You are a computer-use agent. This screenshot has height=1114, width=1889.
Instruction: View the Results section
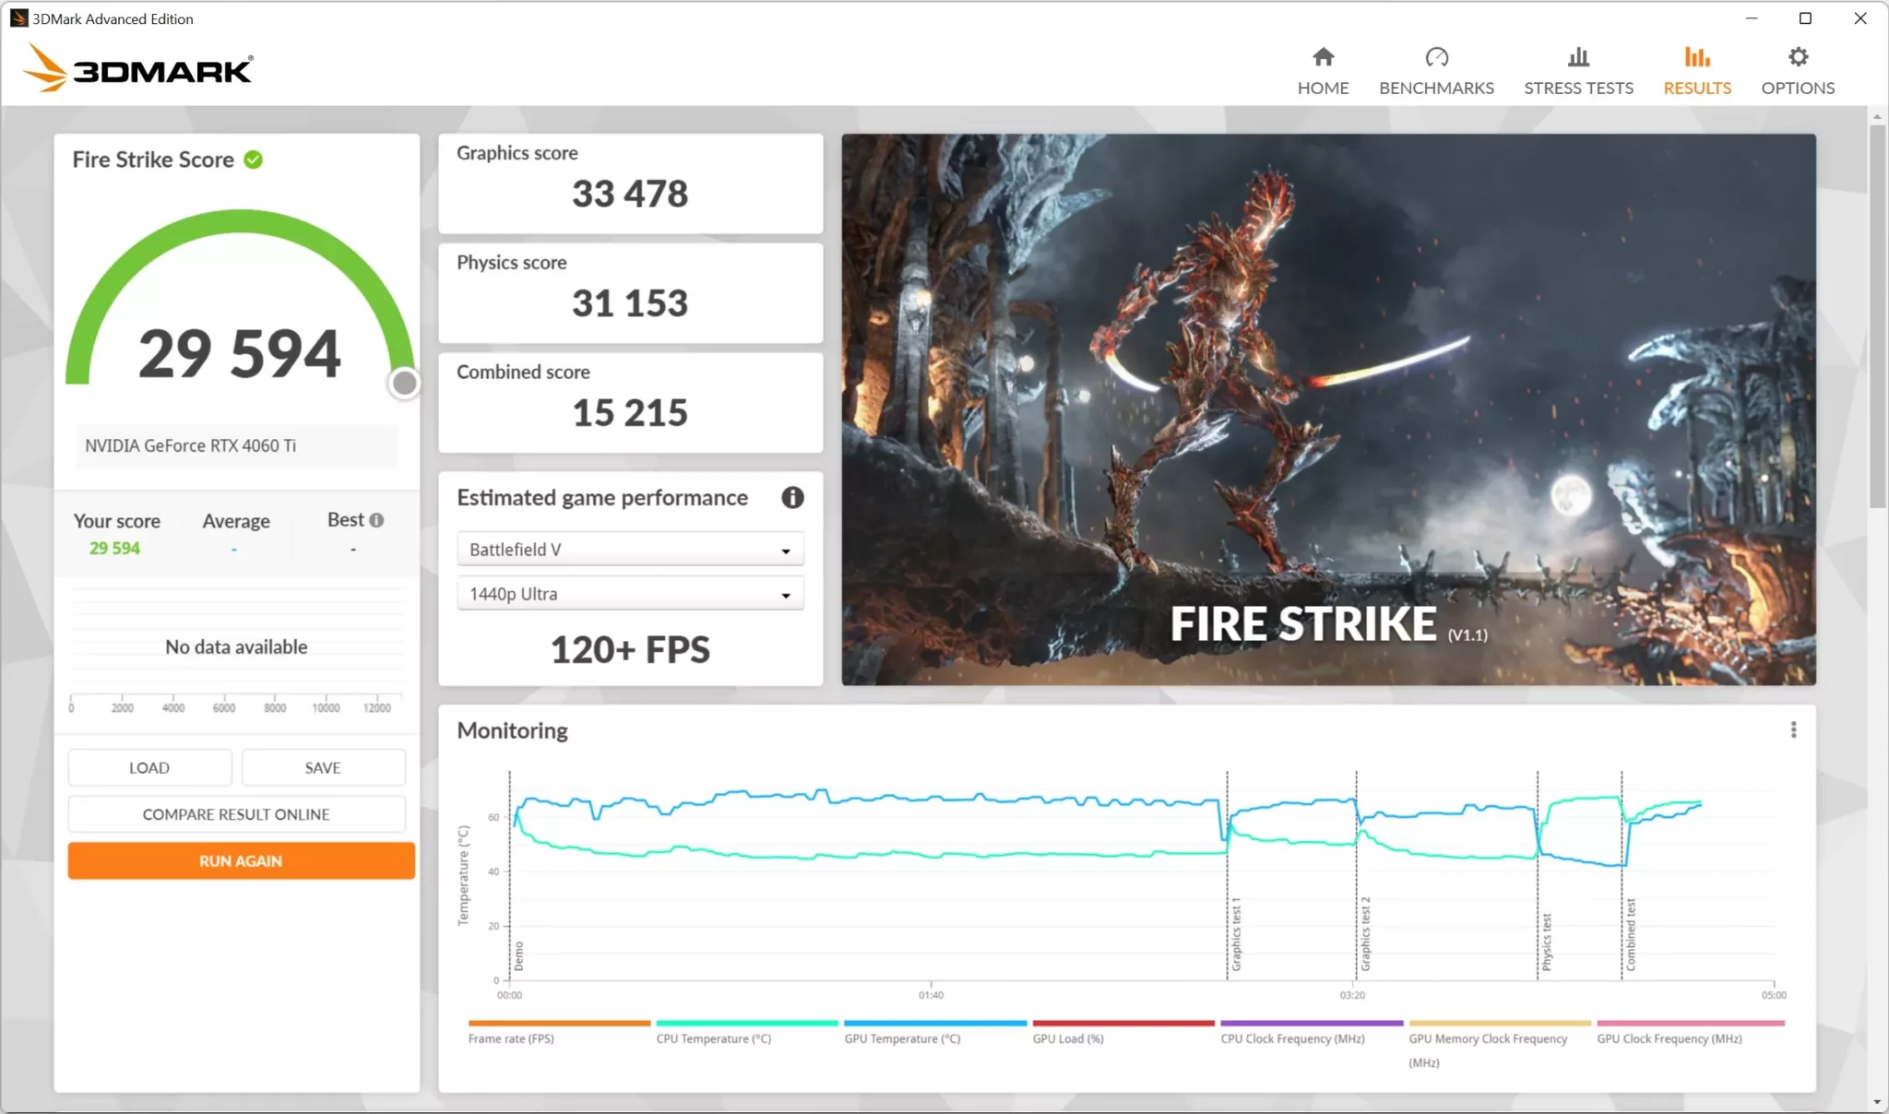pos(1697,69)
